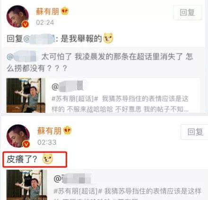This screenshot has height=200, width=208.
Task: Open the 蘇有朋 username in the second comment
Action: click(49, 131)
